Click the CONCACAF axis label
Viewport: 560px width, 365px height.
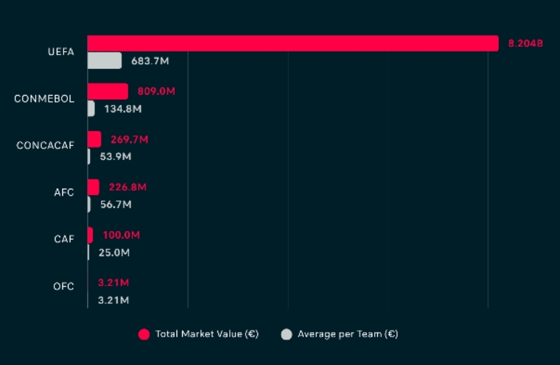point(45,146)
